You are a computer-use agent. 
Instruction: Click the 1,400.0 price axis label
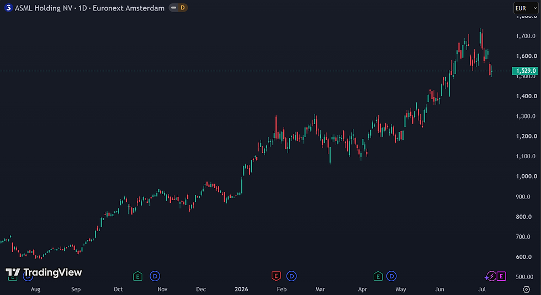coord(526,96)
